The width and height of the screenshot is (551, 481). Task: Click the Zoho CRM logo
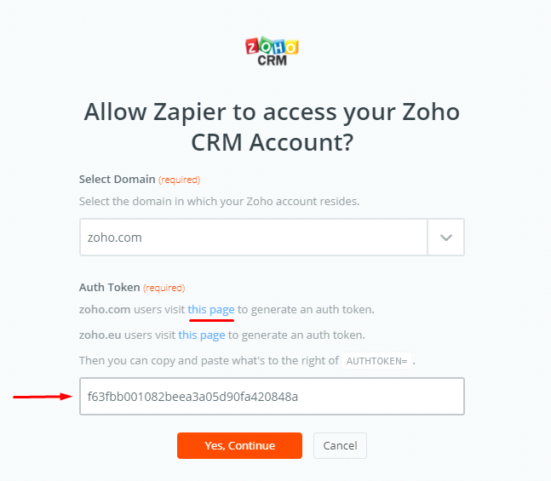[272, 51]
